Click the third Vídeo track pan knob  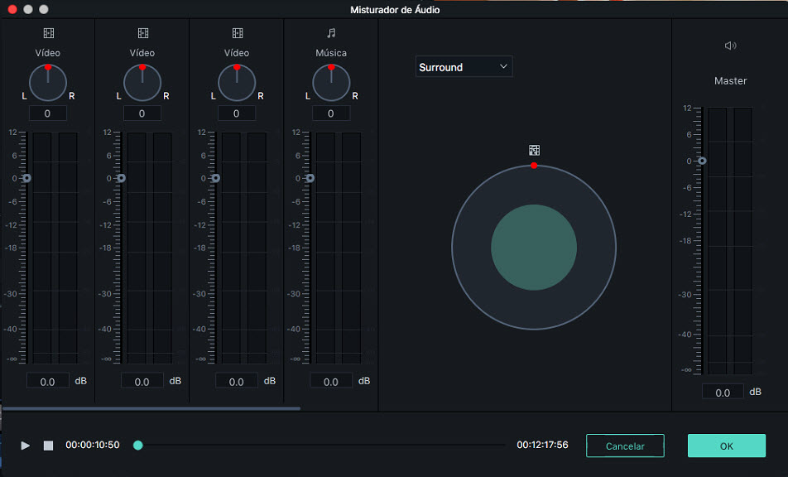(x=237, y=83)
